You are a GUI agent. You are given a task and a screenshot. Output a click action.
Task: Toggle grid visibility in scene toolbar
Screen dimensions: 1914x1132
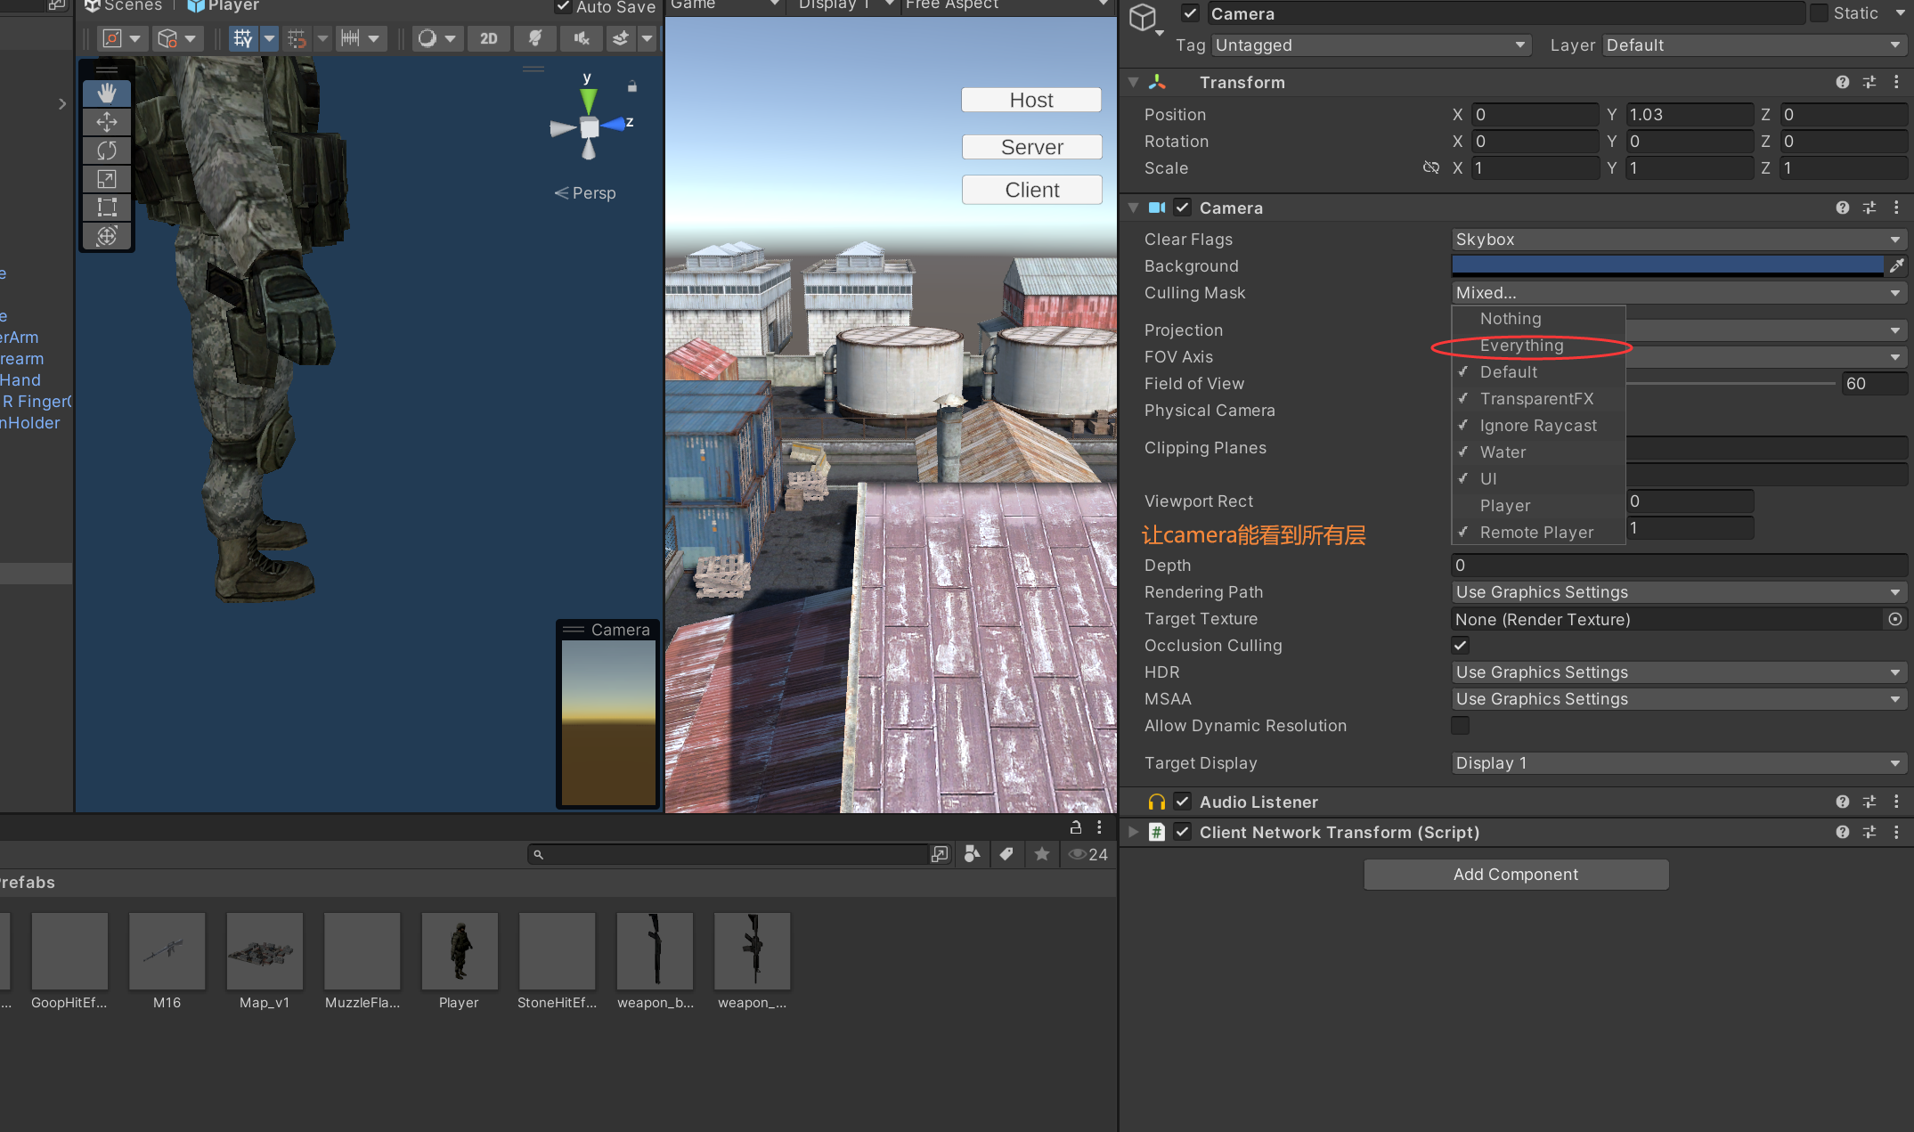(x=242, y=38)
